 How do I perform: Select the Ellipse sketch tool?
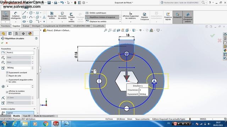(37, 17)
